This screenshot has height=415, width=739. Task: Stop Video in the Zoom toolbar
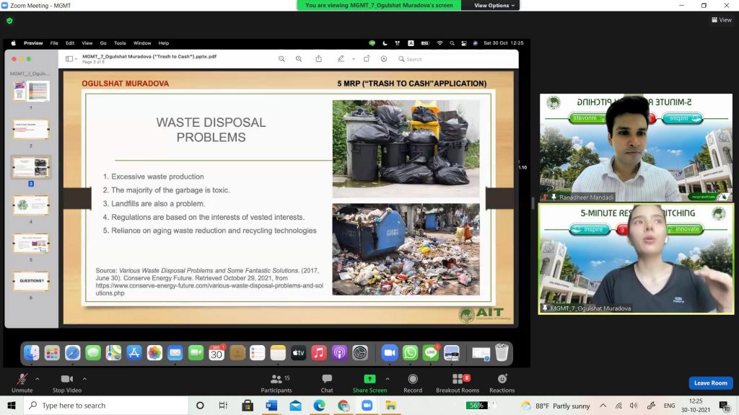coord(67,383)
